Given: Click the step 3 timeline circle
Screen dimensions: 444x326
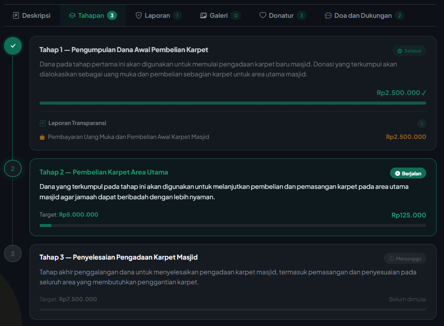Looking at the screenshot, I should 13,254.
